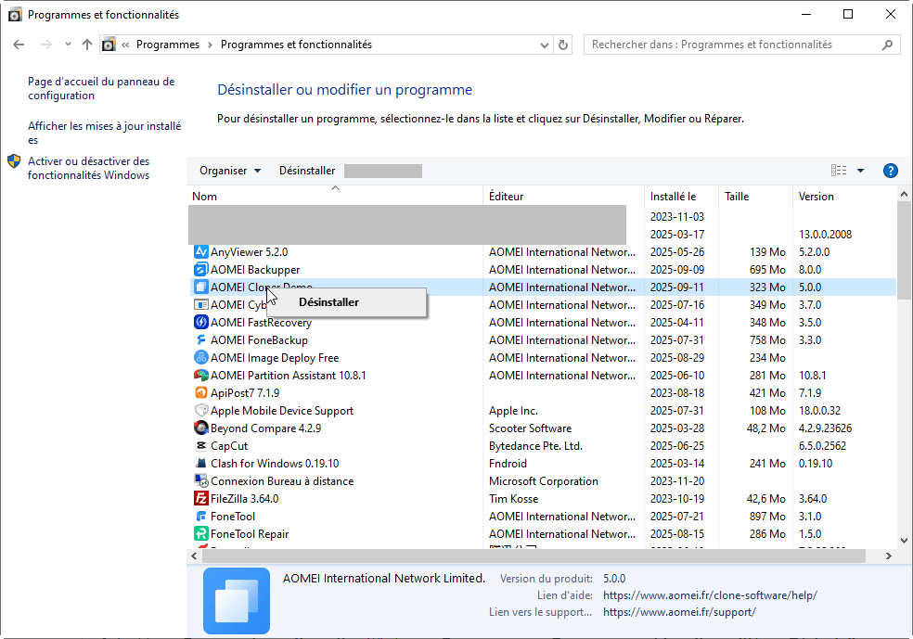Image resolution: width=913 pixels, height=639 pixels.
Task: Open the aomei.fr support link
Action: point(679,612)
